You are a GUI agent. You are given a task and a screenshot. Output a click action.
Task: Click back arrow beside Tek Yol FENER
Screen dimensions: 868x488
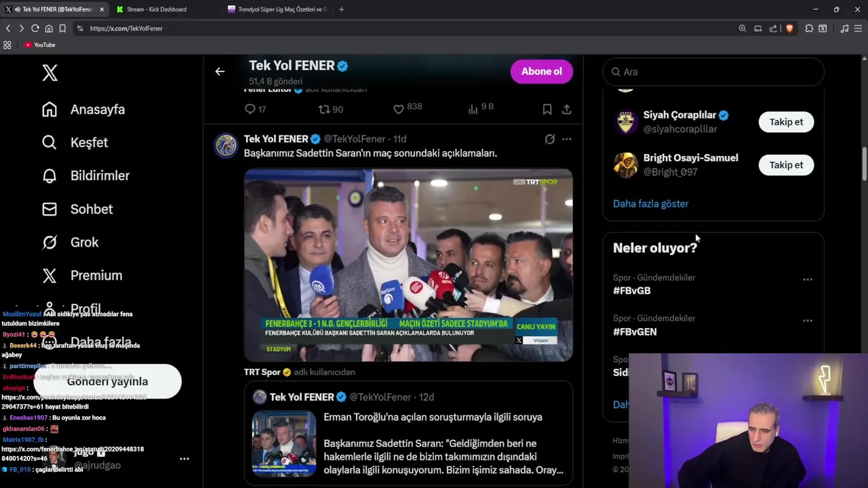[220, 71]
